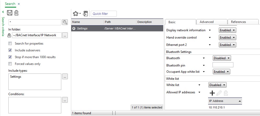260x116 pixels.
Task: Open Include types ellipsis button
Action: tap(65, 77)
